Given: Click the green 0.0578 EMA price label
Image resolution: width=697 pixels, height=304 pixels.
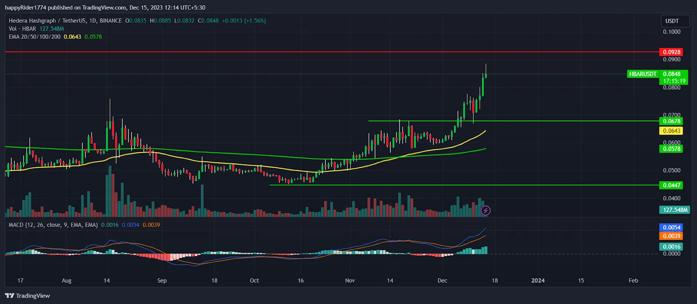Looking at the screenshot, I should coord(671,149).
